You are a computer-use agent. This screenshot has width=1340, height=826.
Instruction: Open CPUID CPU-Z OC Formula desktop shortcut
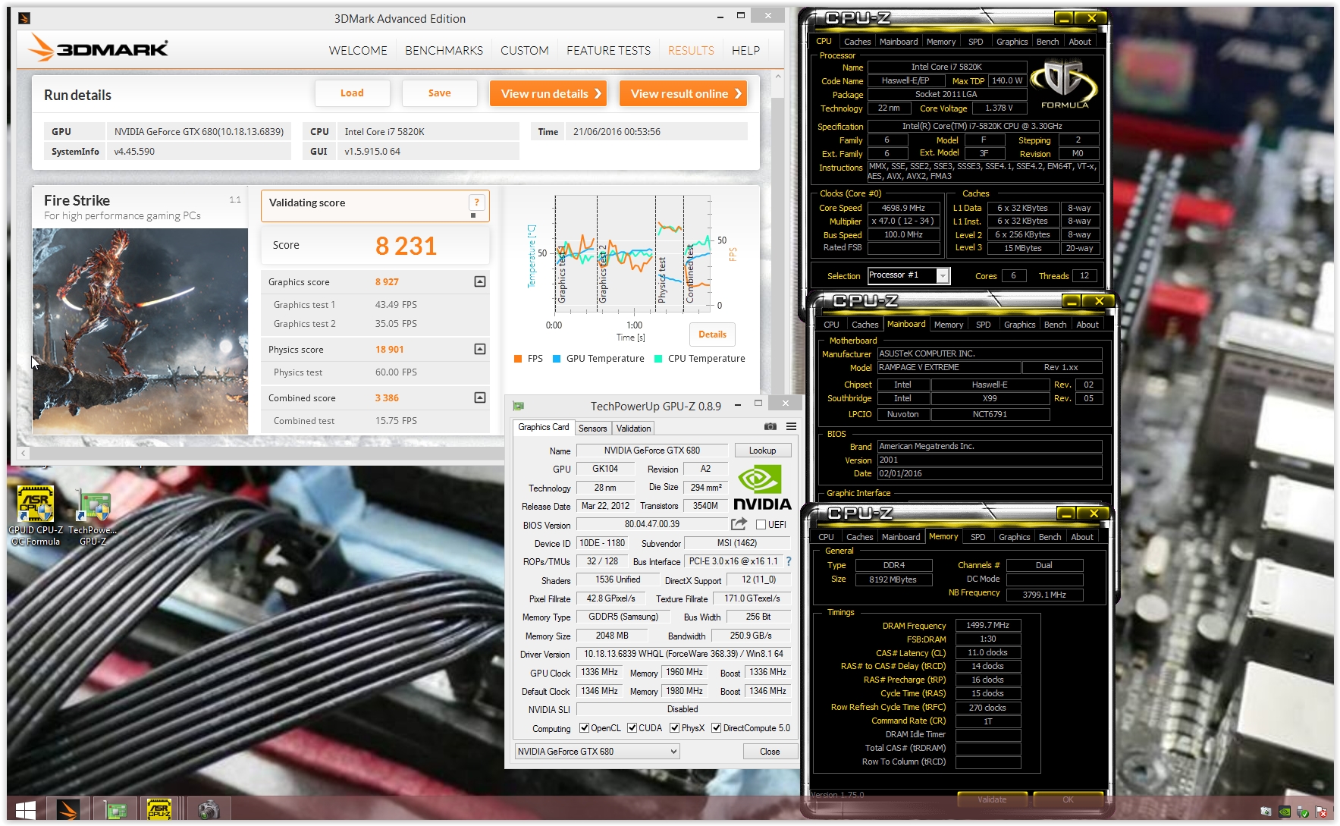tap(36, 516)
